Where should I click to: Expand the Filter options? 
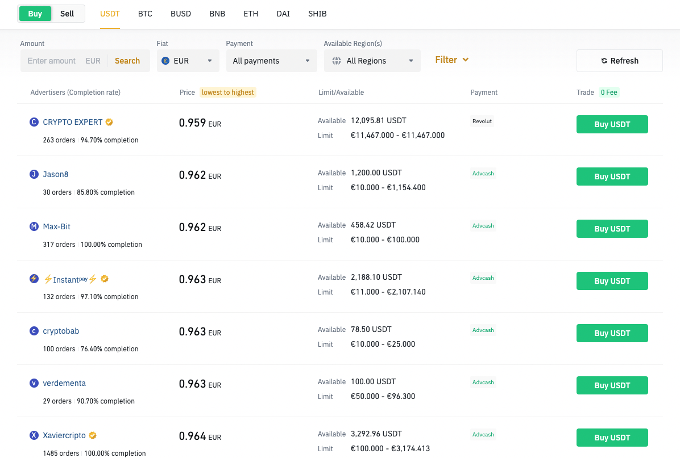(451, 60)
